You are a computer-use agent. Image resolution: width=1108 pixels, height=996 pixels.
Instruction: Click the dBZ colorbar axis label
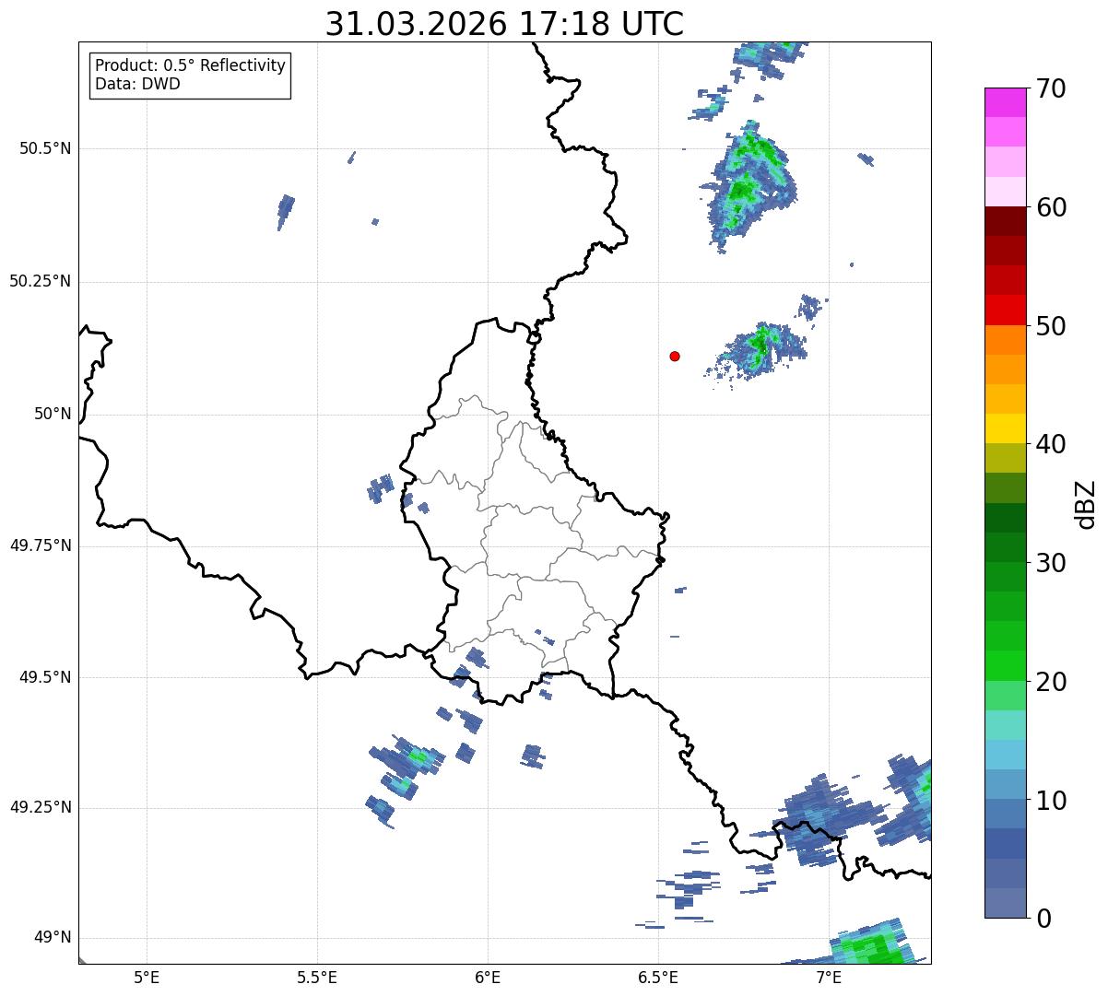click(x=1086, y=504)
